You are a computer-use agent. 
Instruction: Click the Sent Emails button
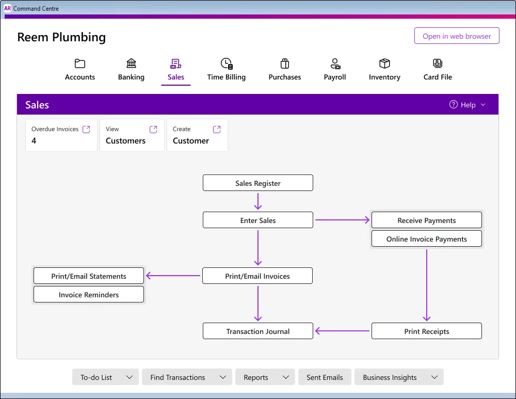[325, 377]
